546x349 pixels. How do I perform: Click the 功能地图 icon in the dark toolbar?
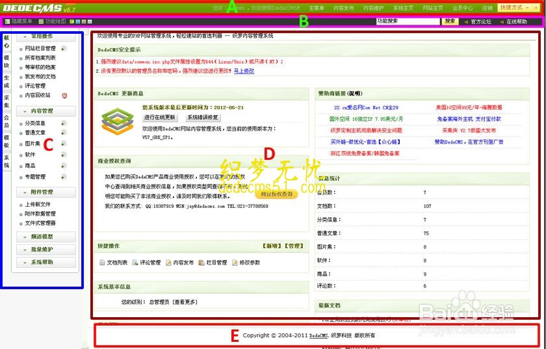point(41,21)
